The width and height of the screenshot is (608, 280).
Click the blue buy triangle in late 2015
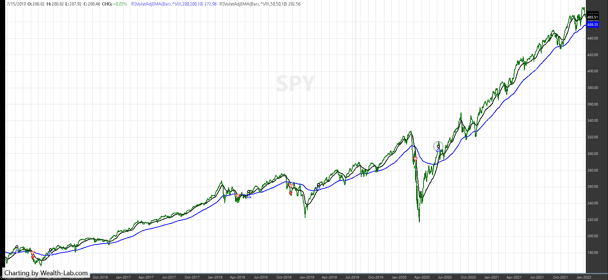tap(16, 250)
